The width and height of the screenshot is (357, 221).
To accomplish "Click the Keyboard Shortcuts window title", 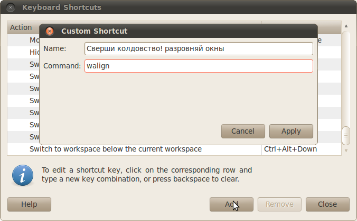I will [62, 7].
